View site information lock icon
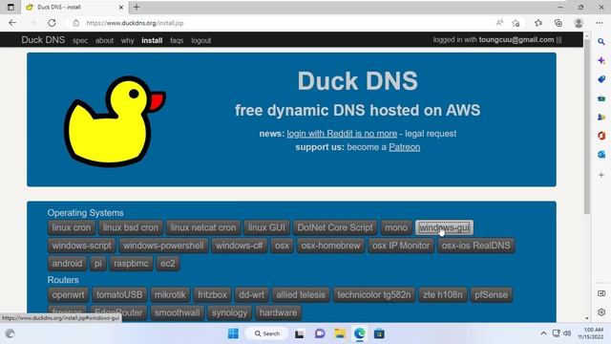Screen dimensions: 611x344 [76, 23]
